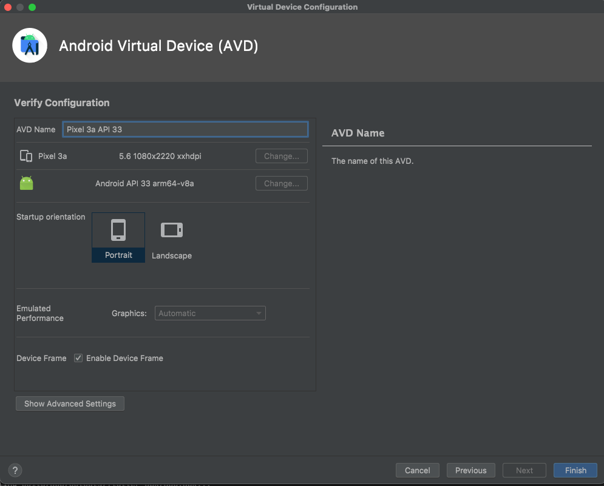Select Automatic in the Graphics combo box
This screenshot has height=486, width=604.
point(209,313)
